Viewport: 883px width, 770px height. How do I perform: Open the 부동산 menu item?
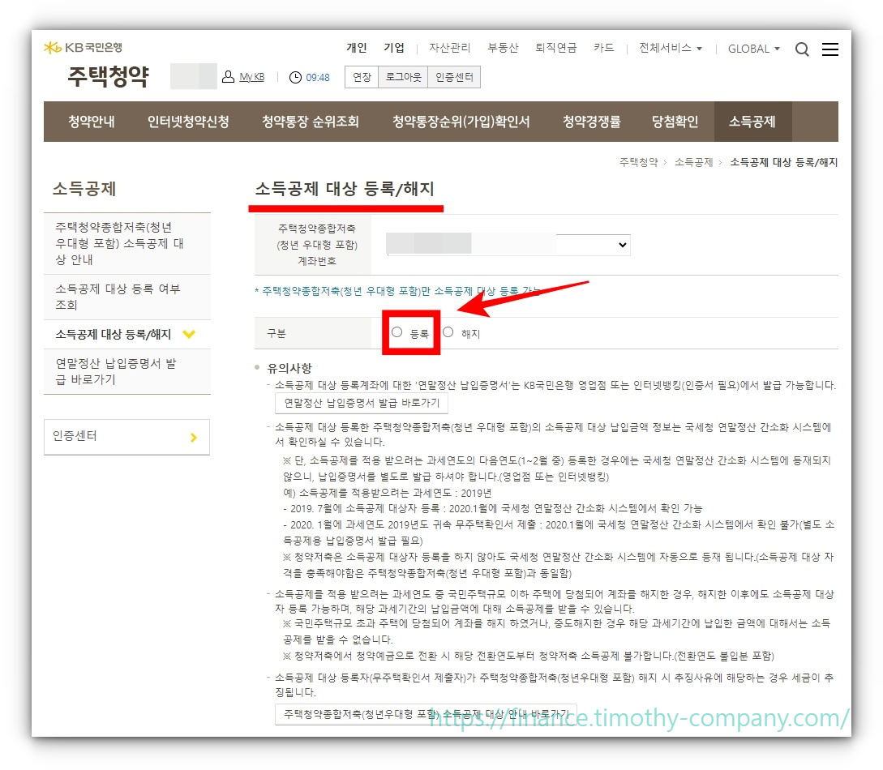[x=504, y=49]
